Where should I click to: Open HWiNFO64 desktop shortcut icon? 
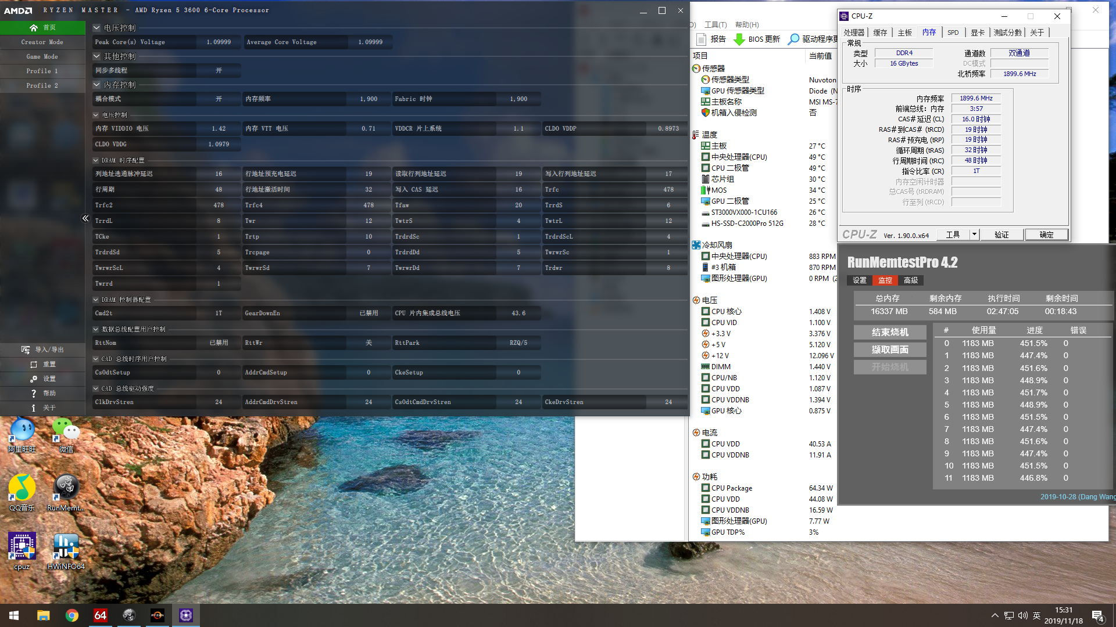(x=66, y=547)
